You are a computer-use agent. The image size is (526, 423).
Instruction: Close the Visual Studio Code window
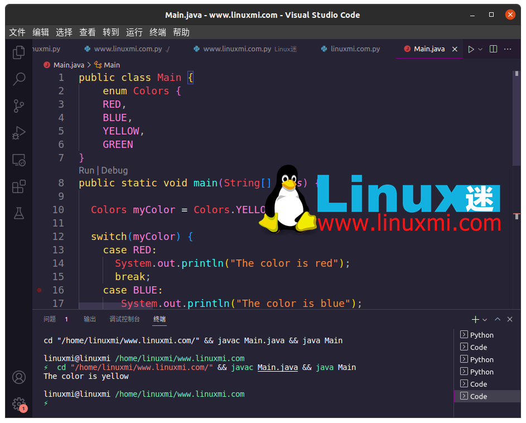tap(510, 15)
